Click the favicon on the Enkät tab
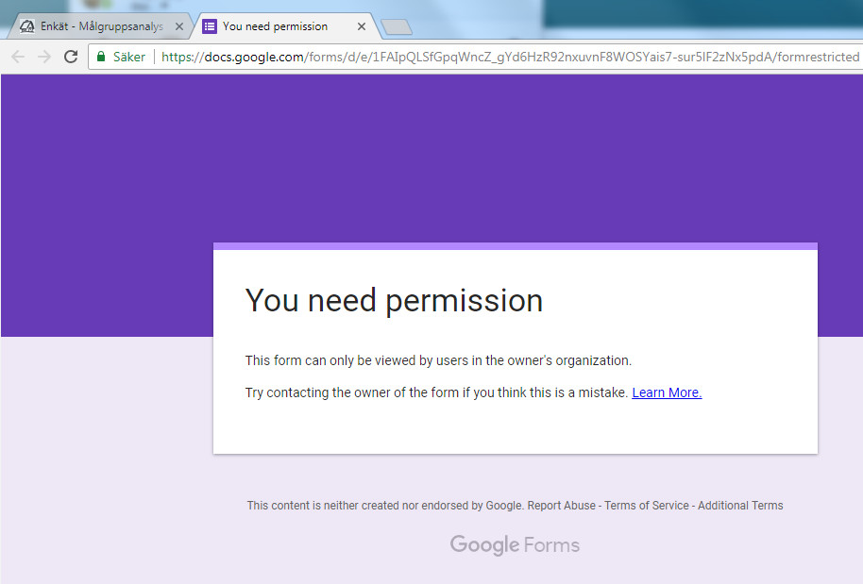Screen dimensions: 863x584 coord(27,26)
